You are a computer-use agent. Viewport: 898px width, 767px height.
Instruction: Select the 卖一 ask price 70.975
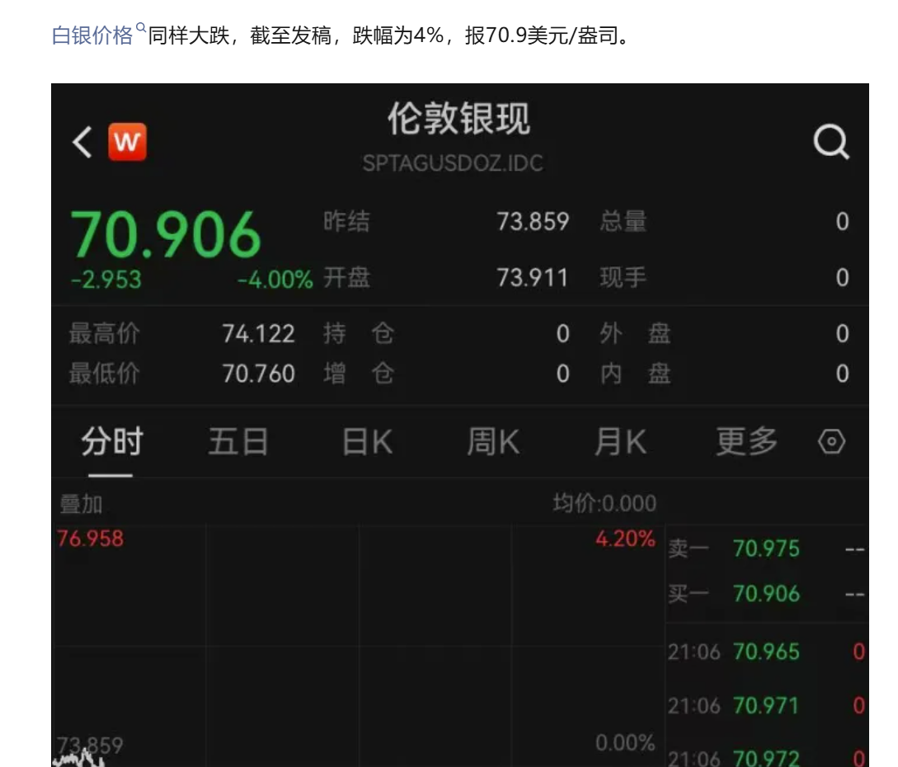pyautogui.click(x=766, y=548)
